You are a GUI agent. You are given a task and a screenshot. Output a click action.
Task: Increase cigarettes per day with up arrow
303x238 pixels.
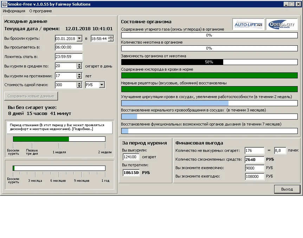tap(79, 64)
